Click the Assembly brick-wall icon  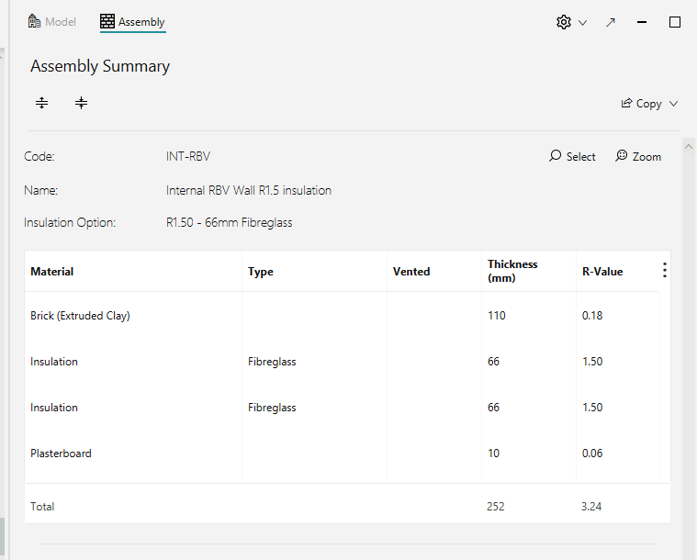coord(107,21)
